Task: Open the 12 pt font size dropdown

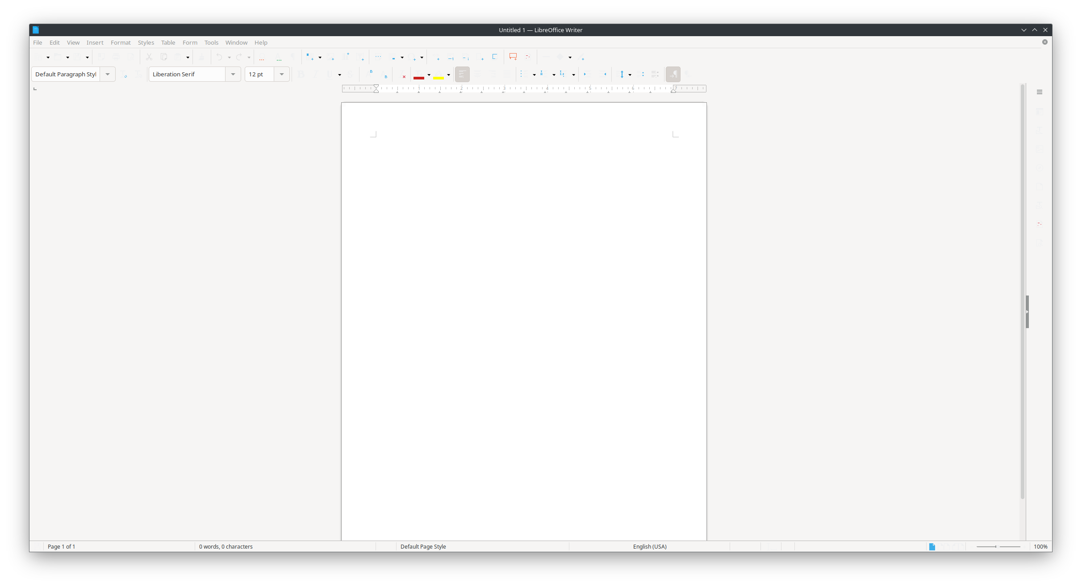Action: click(281, 74)
